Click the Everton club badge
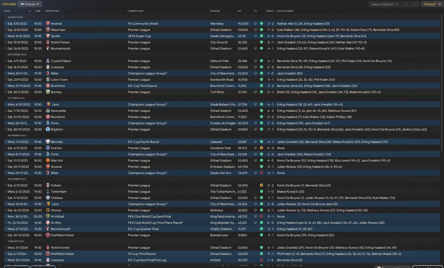444x268 pixels. 48,148
